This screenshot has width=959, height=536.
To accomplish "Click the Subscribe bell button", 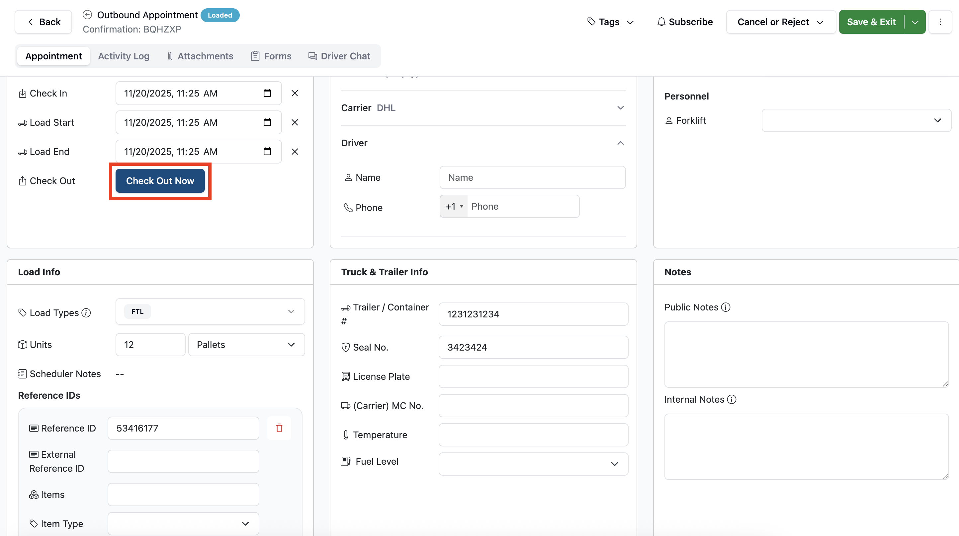I will pos(685,22).
